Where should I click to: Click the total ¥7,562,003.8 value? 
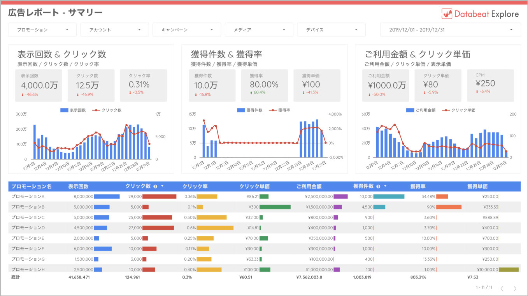(309, 277)
